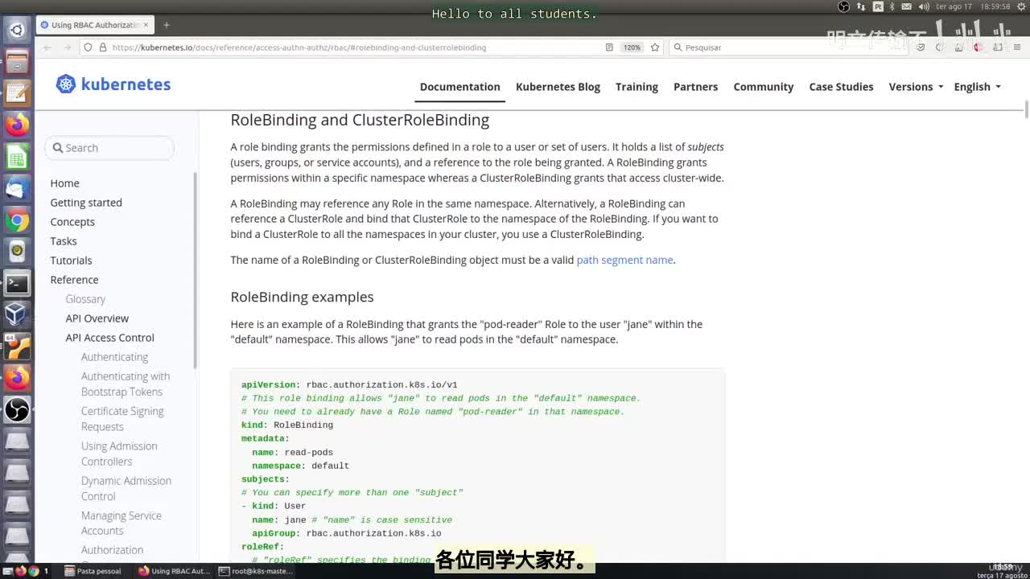Image resolution: width=1030 pixels, height=579 pixels.
Task: Open the Authenticating page link
Action: pos(114,357)
